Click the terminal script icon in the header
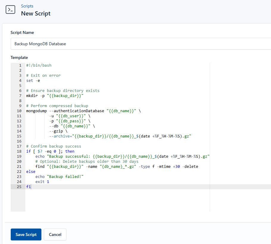 click(x=10, y=10)
